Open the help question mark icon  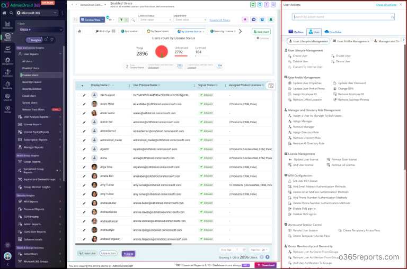267,5
